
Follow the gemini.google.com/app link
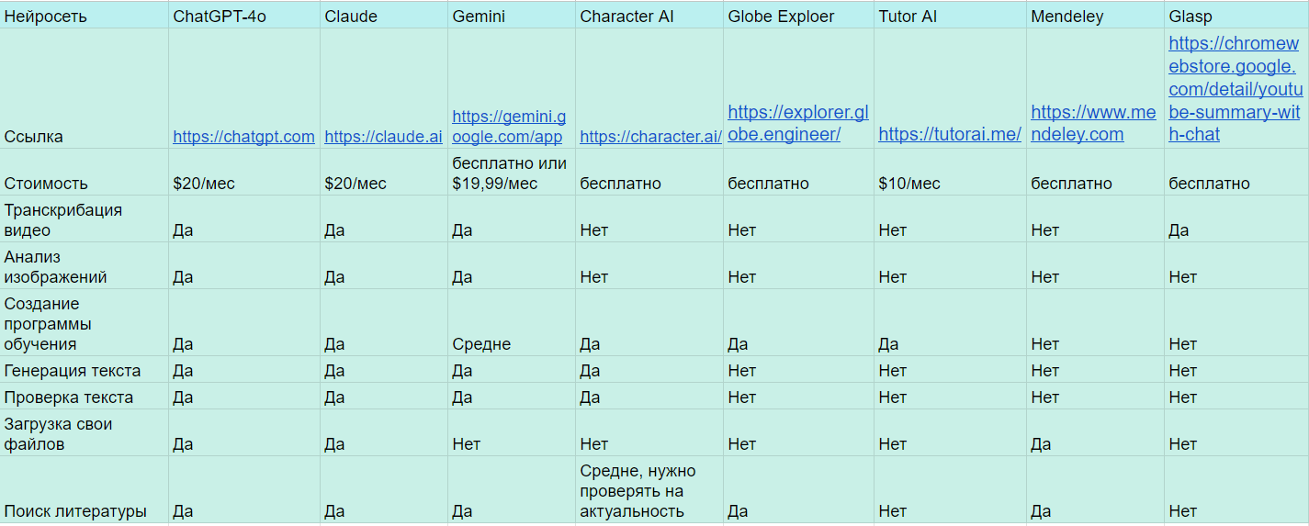pos(509,127)
